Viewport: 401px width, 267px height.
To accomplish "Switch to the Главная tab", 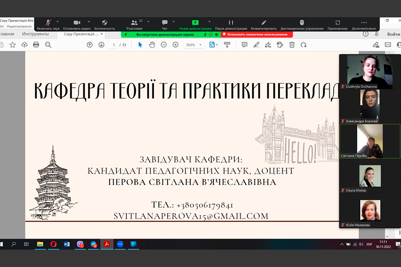I will pos(7,34).
